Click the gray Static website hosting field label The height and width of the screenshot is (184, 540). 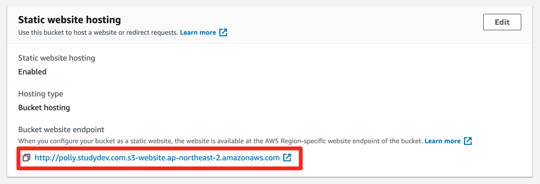coord(56,58)
